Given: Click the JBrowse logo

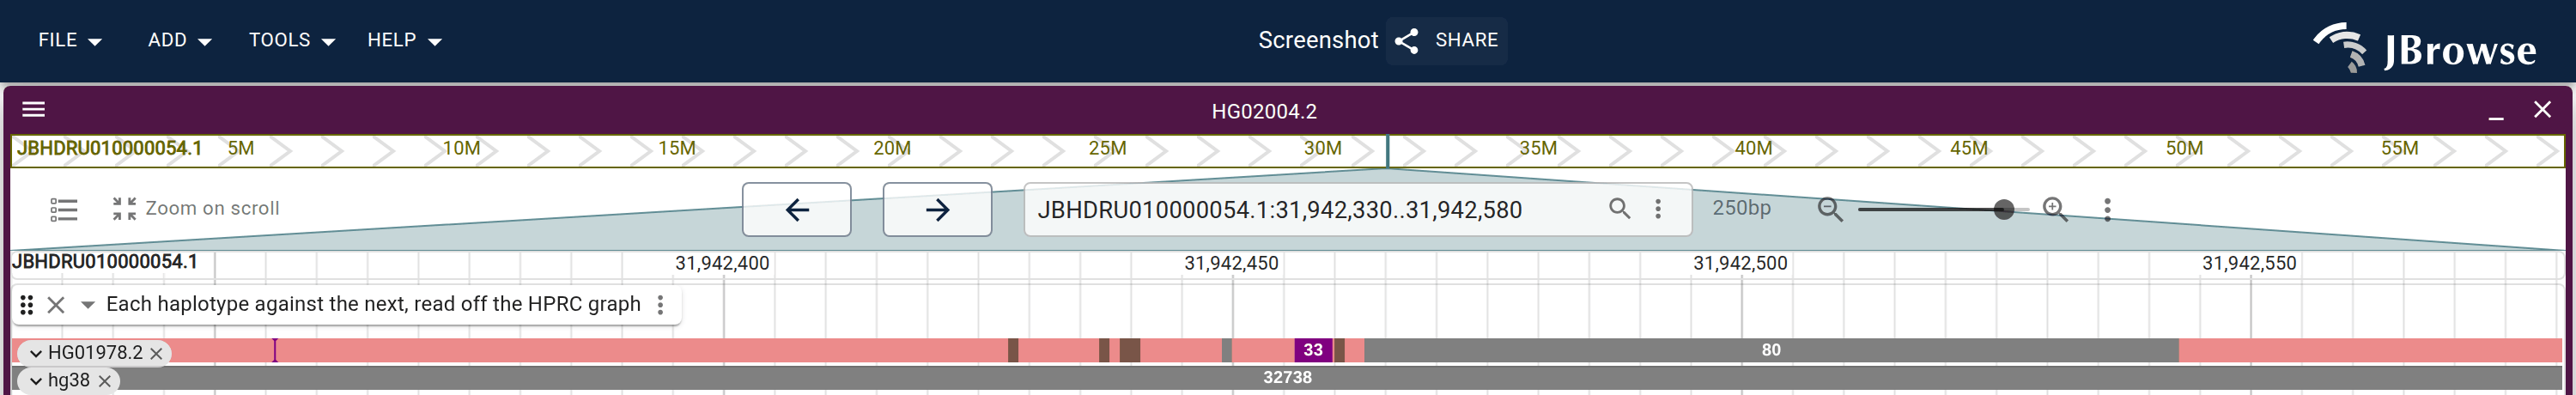Looking at the screenshot, I should coord(2424,47).
